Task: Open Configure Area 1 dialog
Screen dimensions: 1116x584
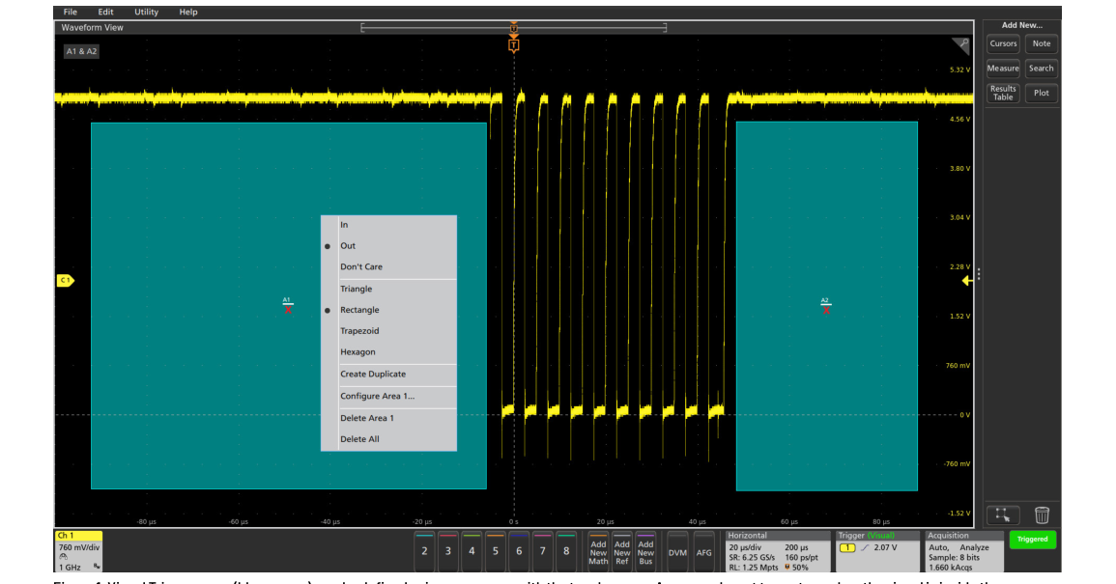Action: coord(388,396)
